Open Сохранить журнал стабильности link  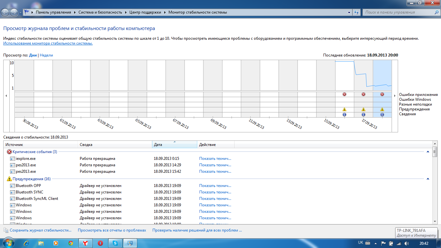click(x=40, y=230)
